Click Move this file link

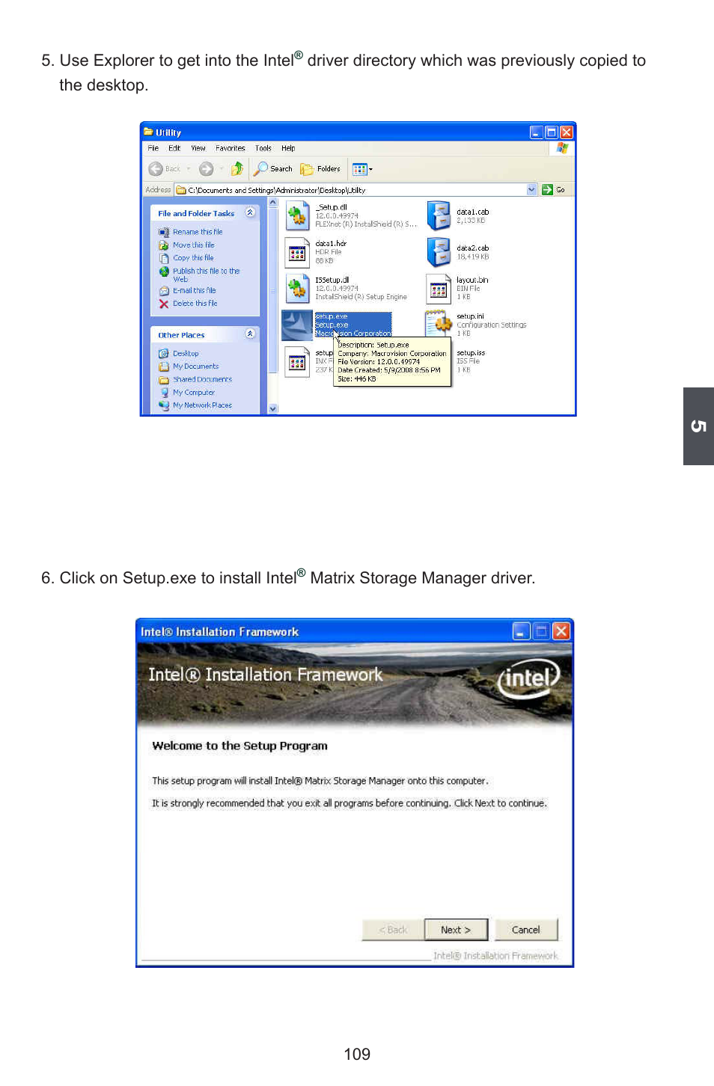tap(194, 245)
